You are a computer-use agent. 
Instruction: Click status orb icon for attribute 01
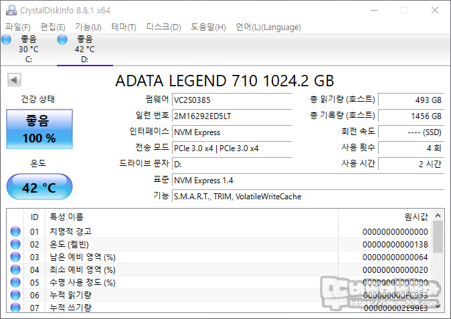15,231
